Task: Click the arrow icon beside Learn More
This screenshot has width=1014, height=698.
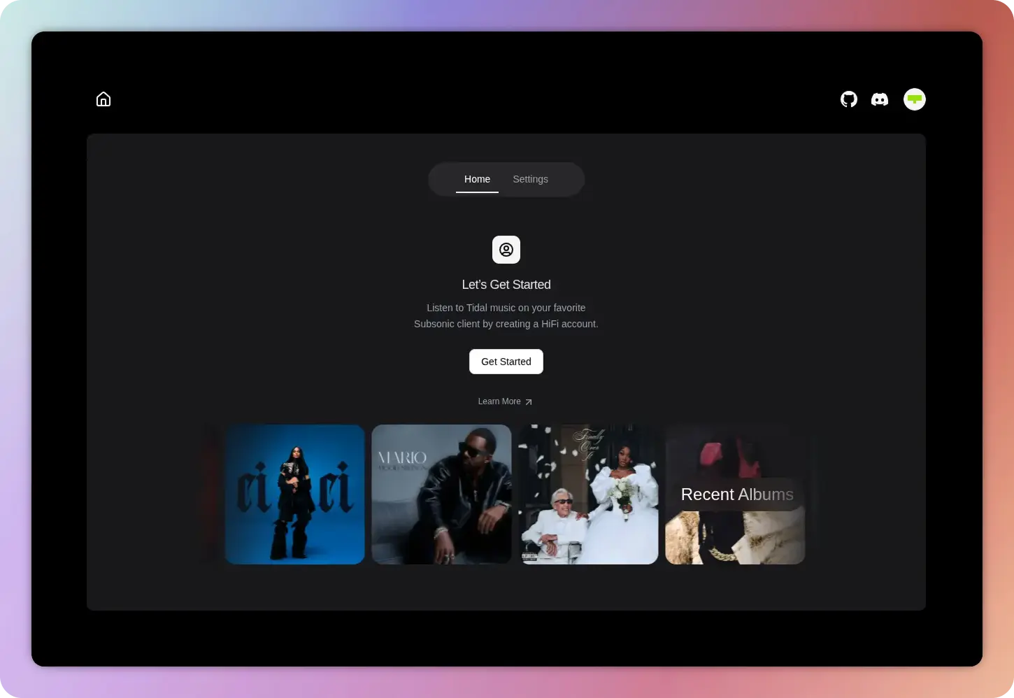Action: pos(529,401)
